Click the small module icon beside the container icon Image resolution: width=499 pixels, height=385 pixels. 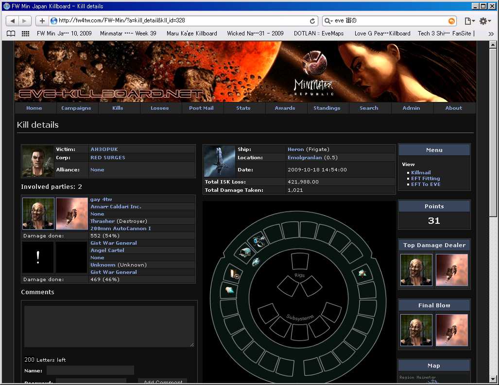(256, 262)
